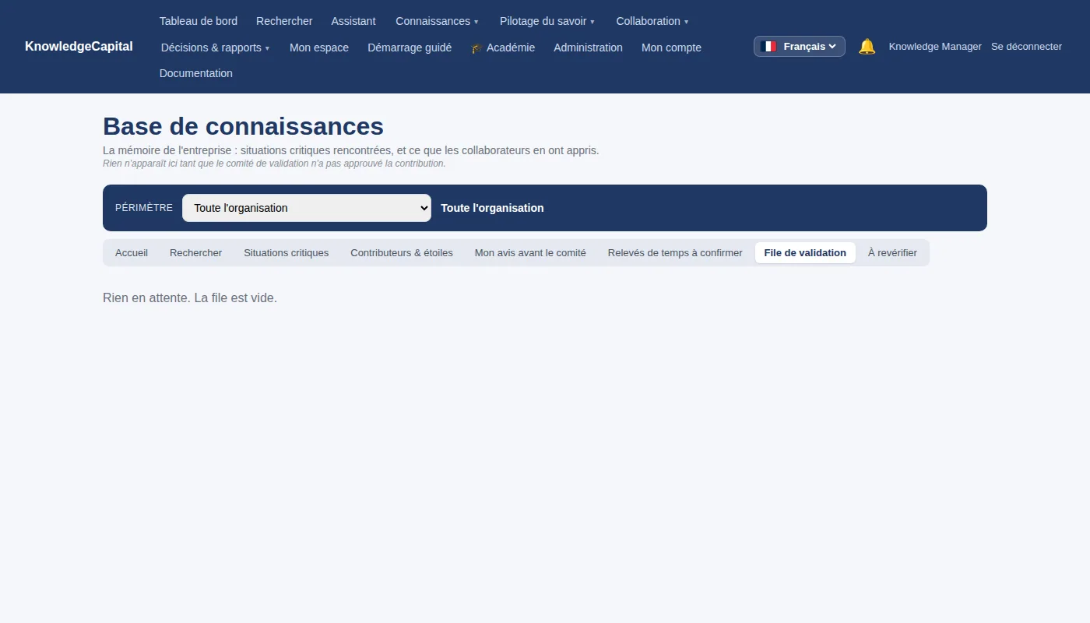Open the À revérifier tab
The height and width of the screenshot is (623, 1090).
click(x=892, y=253)
